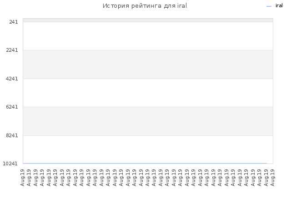Click the 2241 horizontal gridline
291x218 pixels.
(148, 50)
